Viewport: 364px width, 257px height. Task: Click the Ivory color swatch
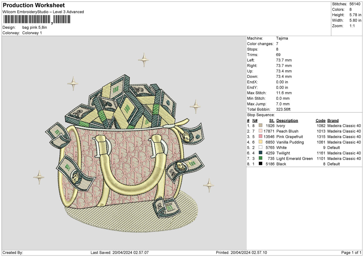(261, 126)
